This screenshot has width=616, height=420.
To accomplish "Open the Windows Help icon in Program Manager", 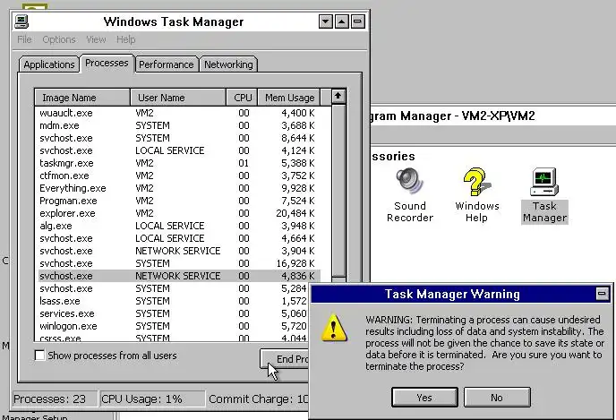I will (x=476, y=195).
